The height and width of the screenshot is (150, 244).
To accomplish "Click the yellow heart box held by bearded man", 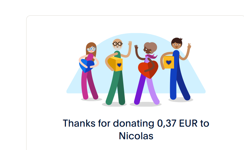I will click(116, 64).
